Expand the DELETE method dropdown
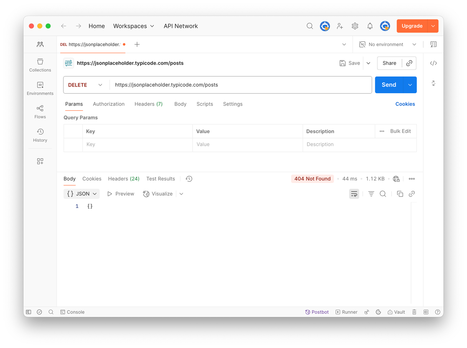467x348 pixels. coord(86,85)
